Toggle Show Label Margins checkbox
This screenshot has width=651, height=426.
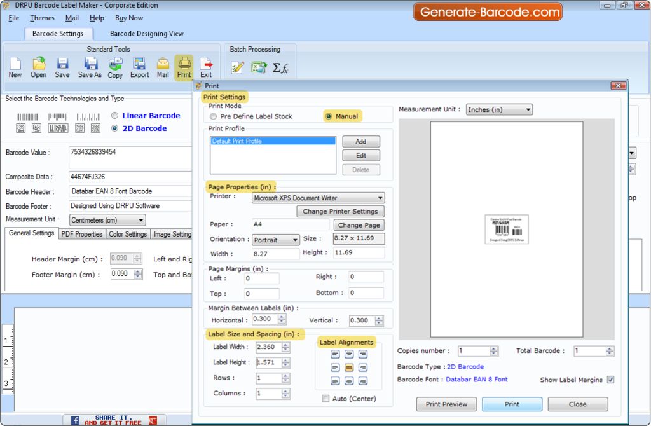[x=610, y=380]
